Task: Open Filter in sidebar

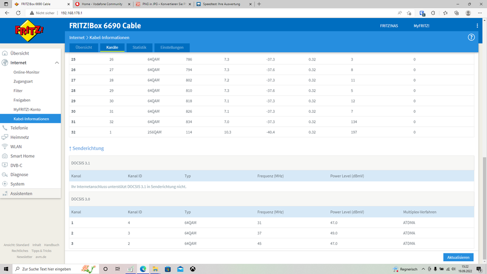Action: pyautogui.click(x=18, y=91)
